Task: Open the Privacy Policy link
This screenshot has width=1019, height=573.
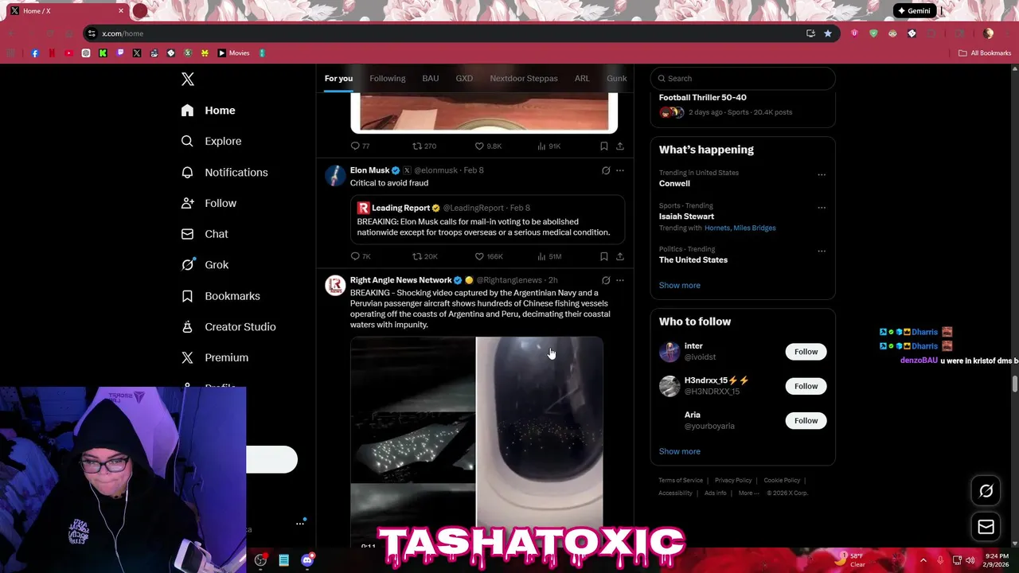Action: coord(733,481)
